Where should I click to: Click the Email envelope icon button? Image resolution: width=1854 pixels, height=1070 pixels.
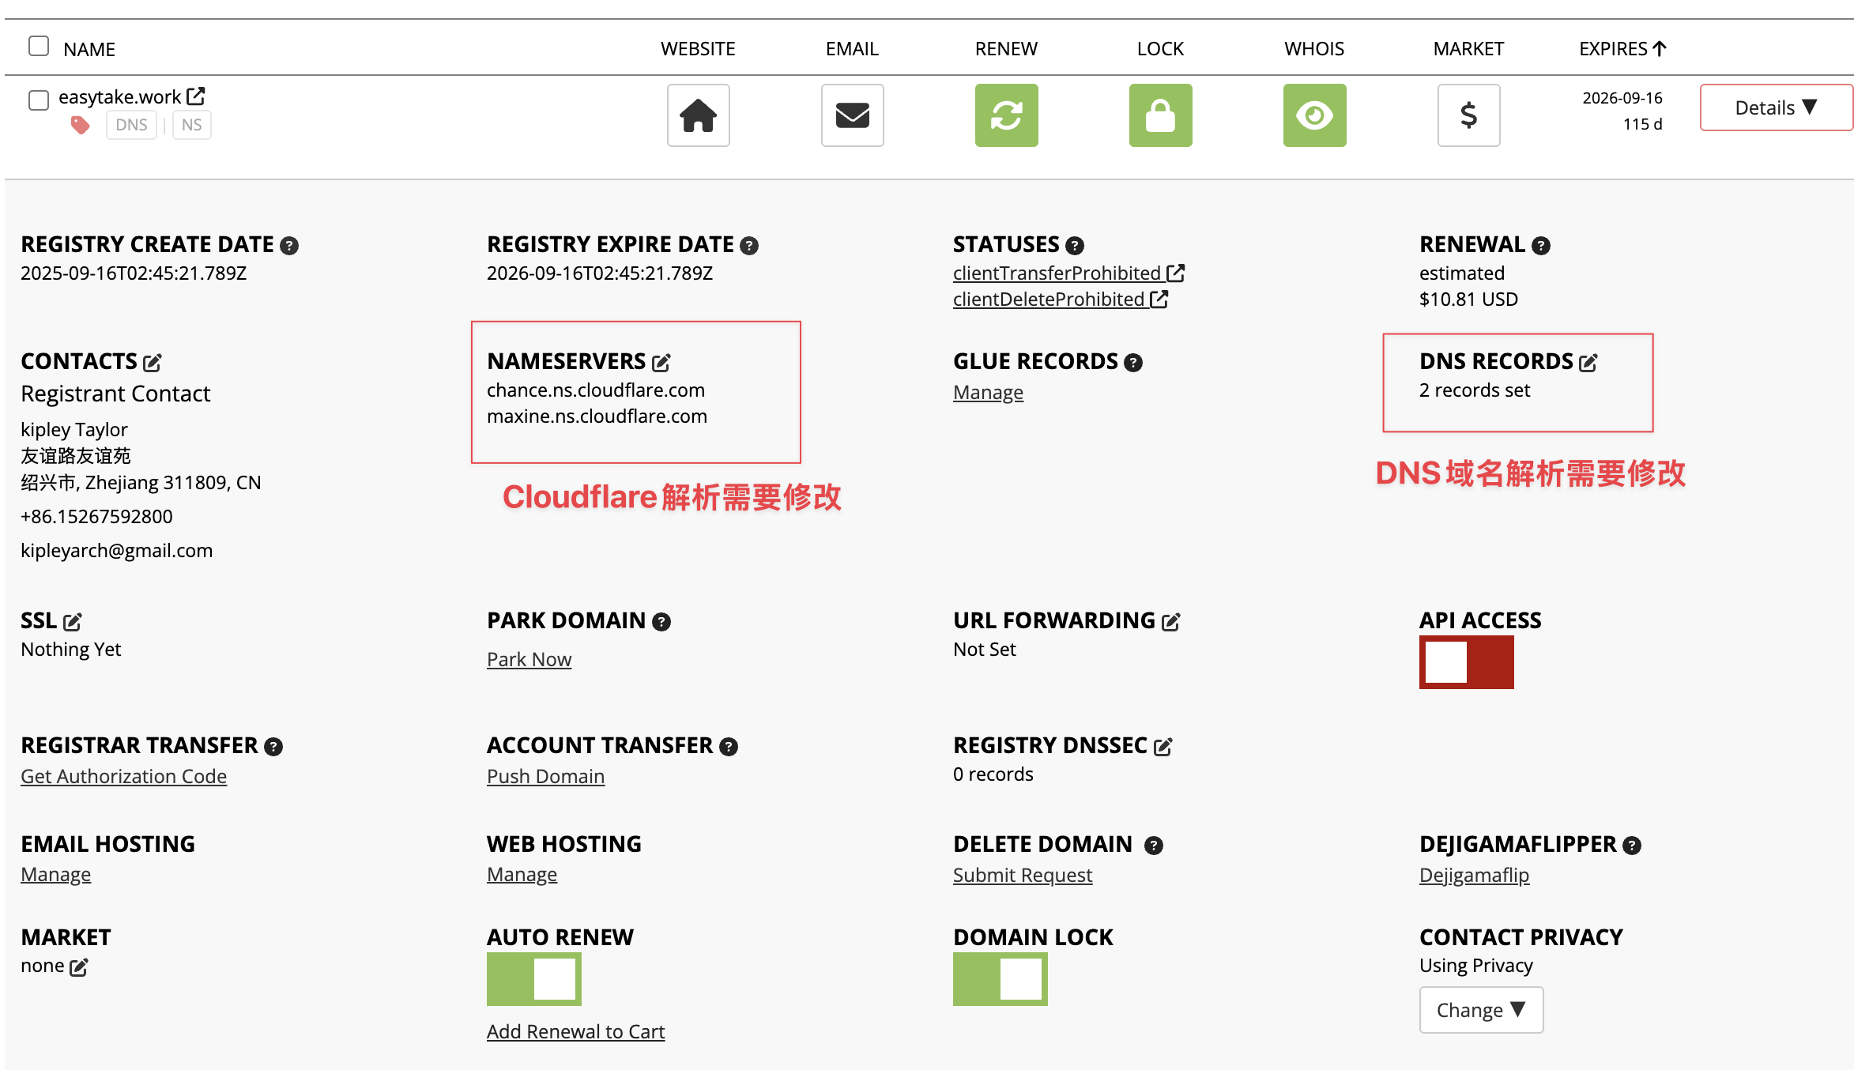[x=852, y=115]
